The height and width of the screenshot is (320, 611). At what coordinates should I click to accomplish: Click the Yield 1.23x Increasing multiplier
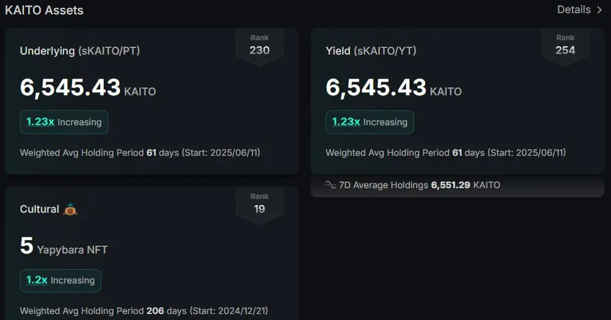(370, 122)
